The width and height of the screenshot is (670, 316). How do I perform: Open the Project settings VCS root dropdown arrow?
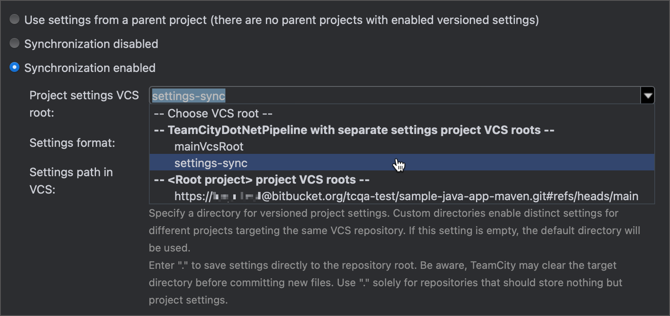(x=648, y=95)
